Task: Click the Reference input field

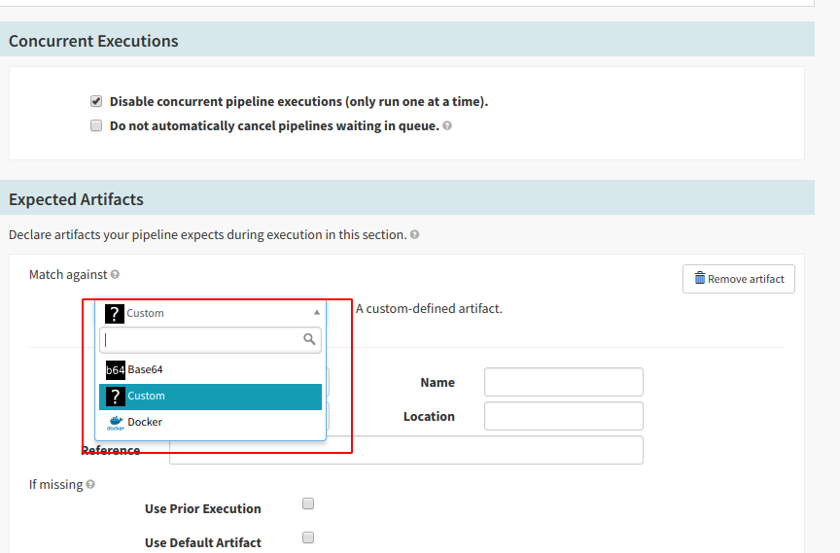Action: pyautogui.click(x=405, y=450)
